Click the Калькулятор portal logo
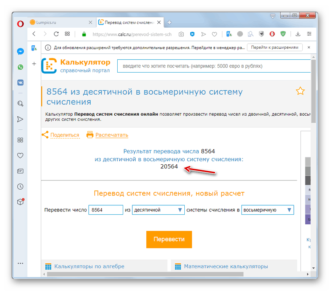Image resolution: width=330 pixels, height=291 pixels. coord(76,66)
